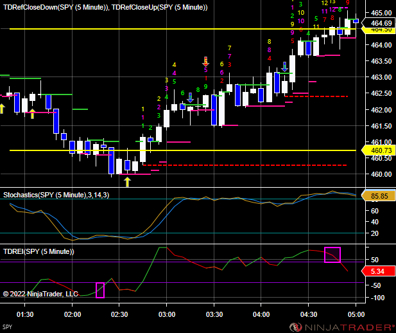The height and width of the screenshot is (333, 396).
Task: Click the 02:00 time axis label
Action: (73, 314)
